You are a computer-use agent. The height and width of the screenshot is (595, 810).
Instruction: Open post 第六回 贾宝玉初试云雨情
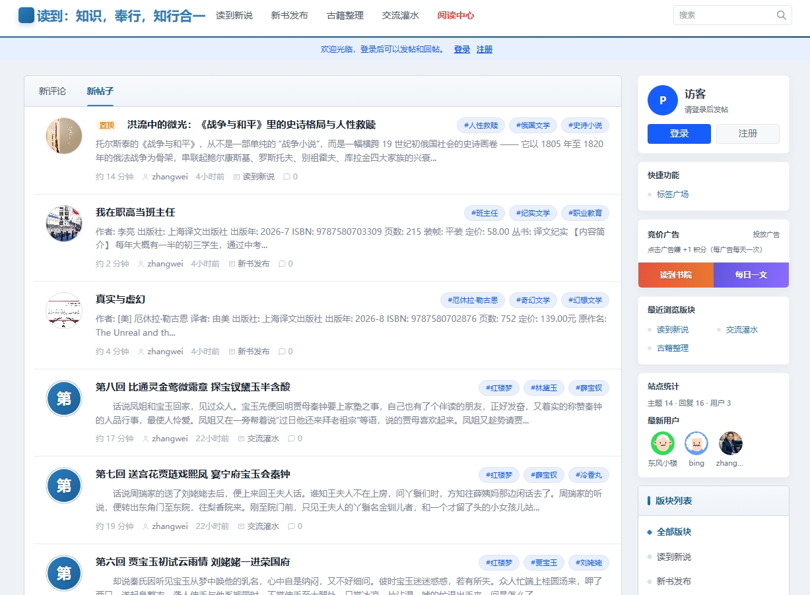click(x=193, y=562)
